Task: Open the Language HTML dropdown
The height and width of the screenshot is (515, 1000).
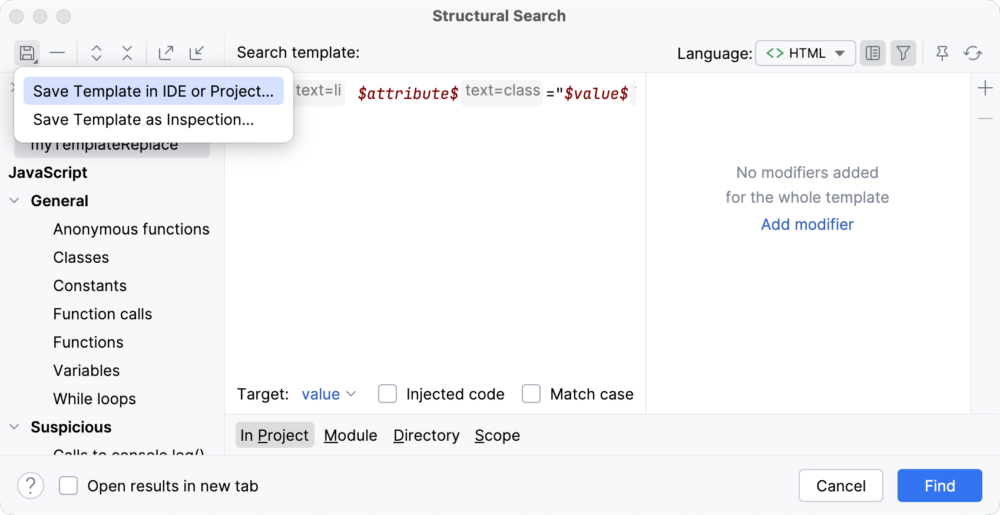Action: pos(805,54)
